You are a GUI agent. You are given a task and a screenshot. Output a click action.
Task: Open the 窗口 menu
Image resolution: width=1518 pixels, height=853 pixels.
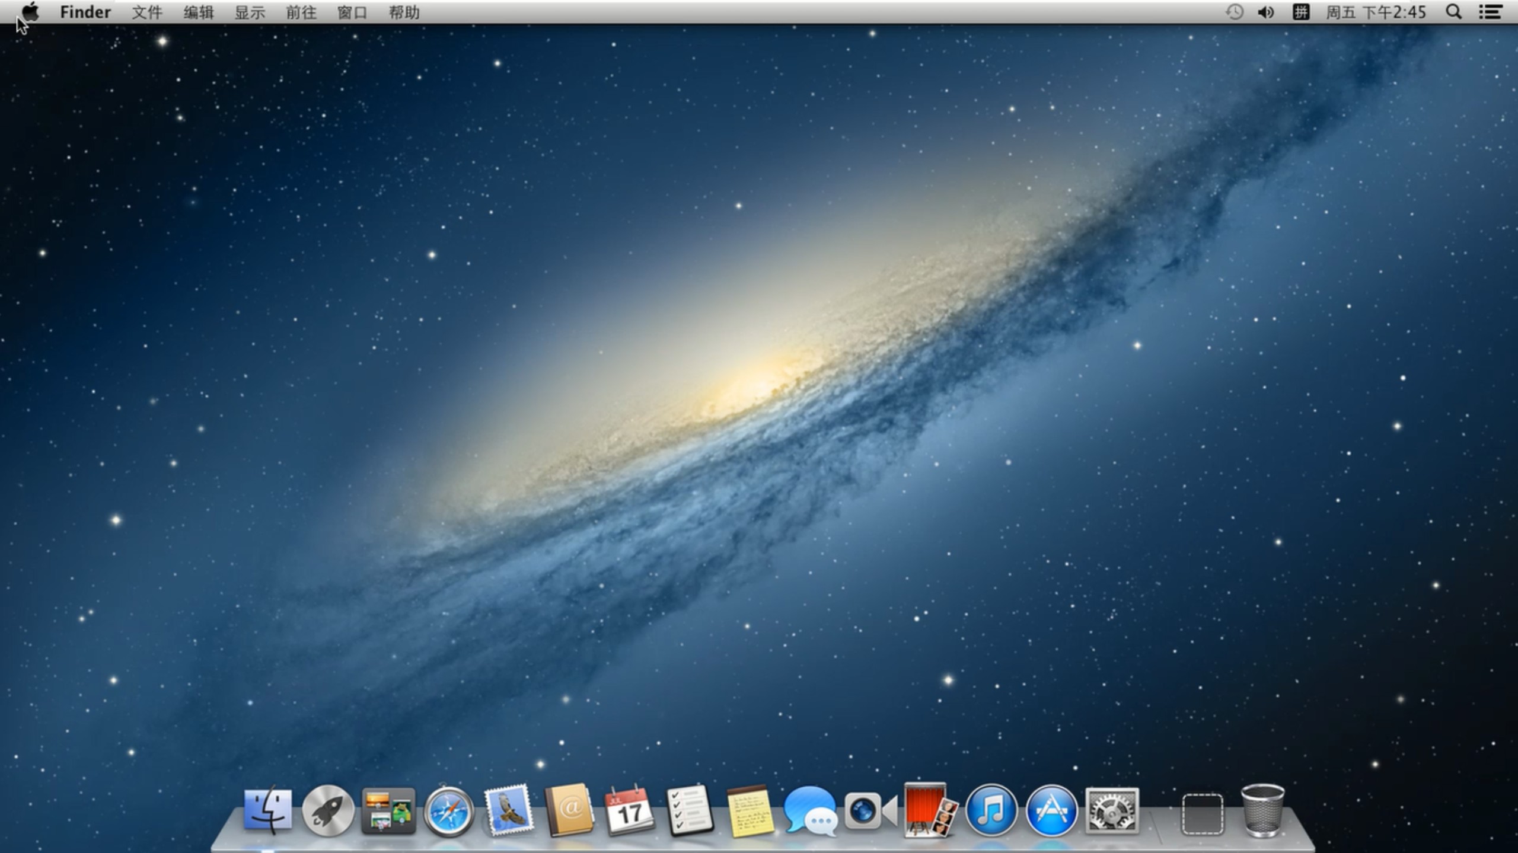coord(352,12)
